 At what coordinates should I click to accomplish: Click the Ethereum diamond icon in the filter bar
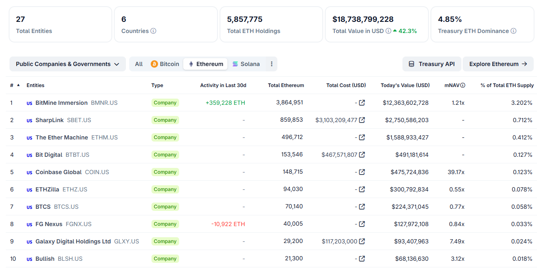click(191, 64)
